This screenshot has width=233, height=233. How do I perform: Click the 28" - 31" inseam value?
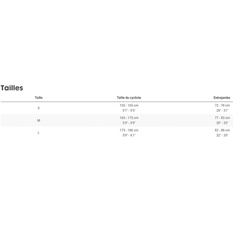pyautogui.click(x=222, y=111)
